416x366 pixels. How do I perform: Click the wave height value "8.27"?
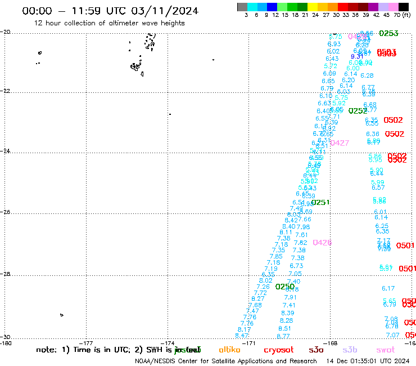tap(258, 298)
